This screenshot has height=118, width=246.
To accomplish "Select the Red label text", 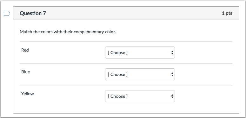I will (25, 50).
